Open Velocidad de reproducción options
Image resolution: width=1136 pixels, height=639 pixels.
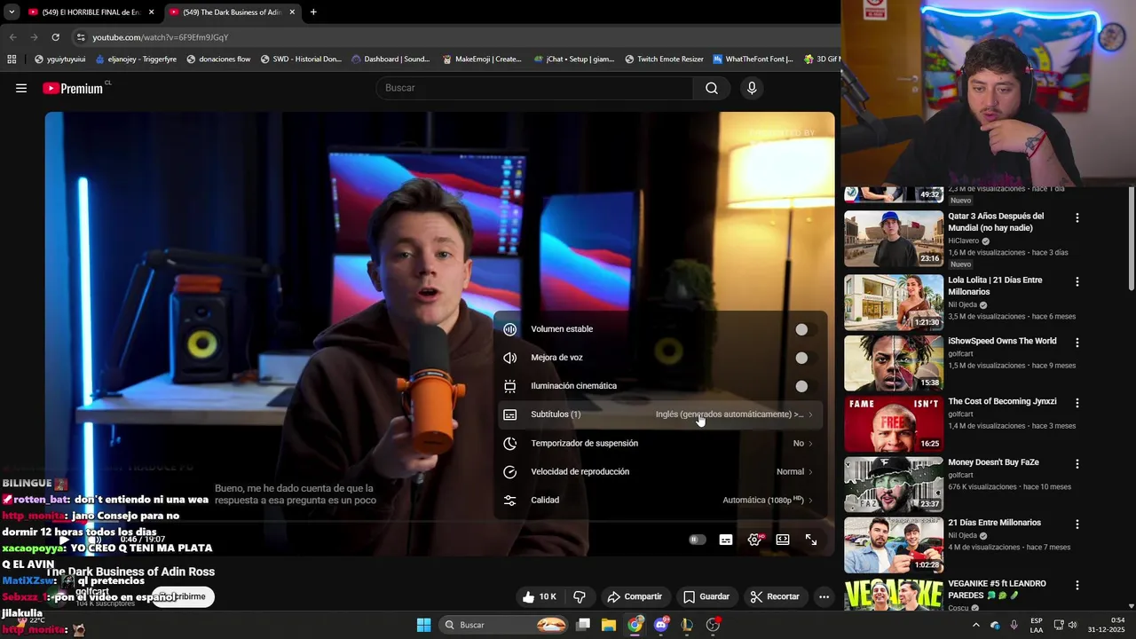[x=660, y=471]
